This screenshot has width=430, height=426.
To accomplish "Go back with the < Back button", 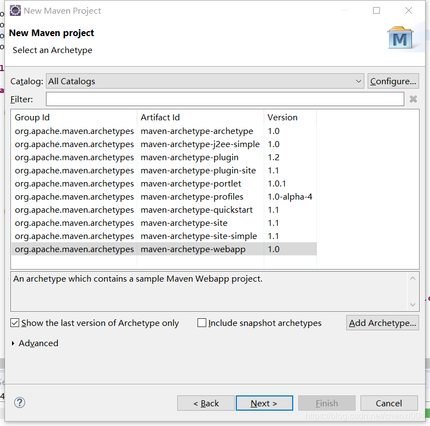I will [x=206, y=403].
